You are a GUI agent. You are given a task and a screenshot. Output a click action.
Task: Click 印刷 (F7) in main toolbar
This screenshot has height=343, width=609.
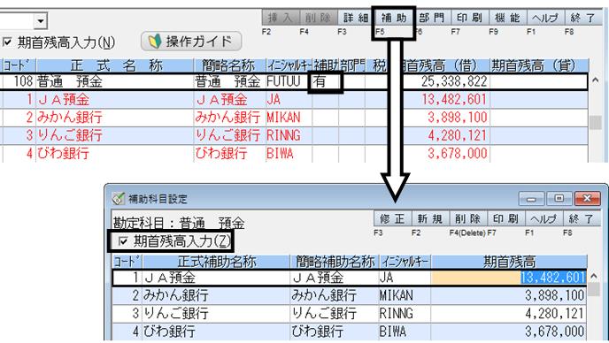[x=469, y=18]
